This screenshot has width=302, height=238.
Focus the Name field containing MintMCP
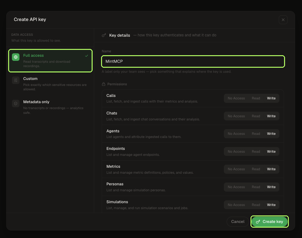coord(193,61)
